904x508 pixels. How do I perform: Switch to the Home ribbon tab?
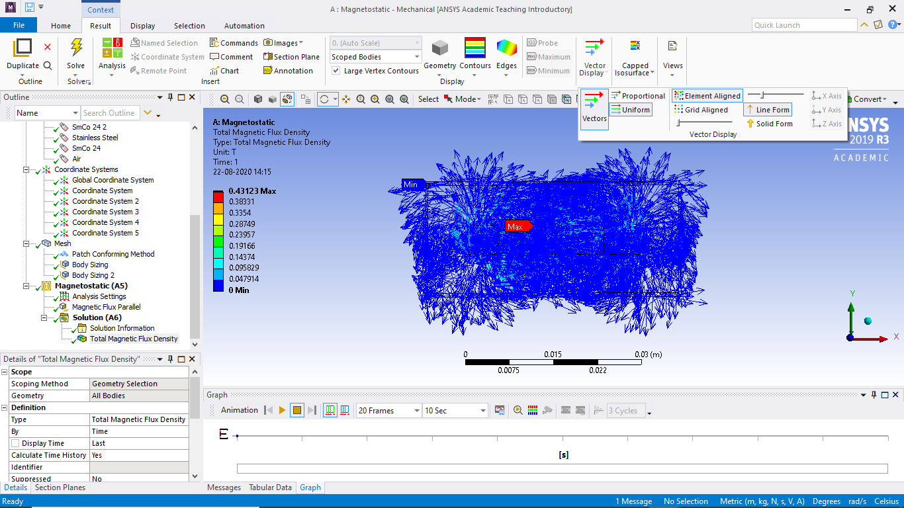point(61,26)
